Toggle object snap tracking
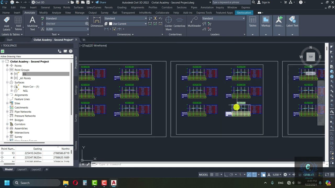 [249, 175]
